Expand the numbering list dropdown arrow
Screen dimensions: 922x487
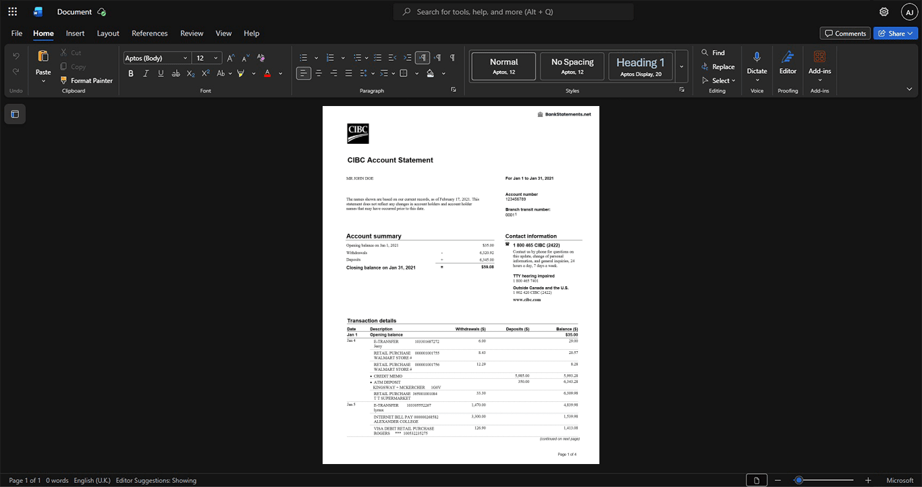pos(343,57)
